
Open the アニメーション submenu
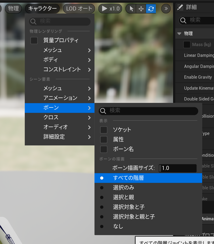59,98
